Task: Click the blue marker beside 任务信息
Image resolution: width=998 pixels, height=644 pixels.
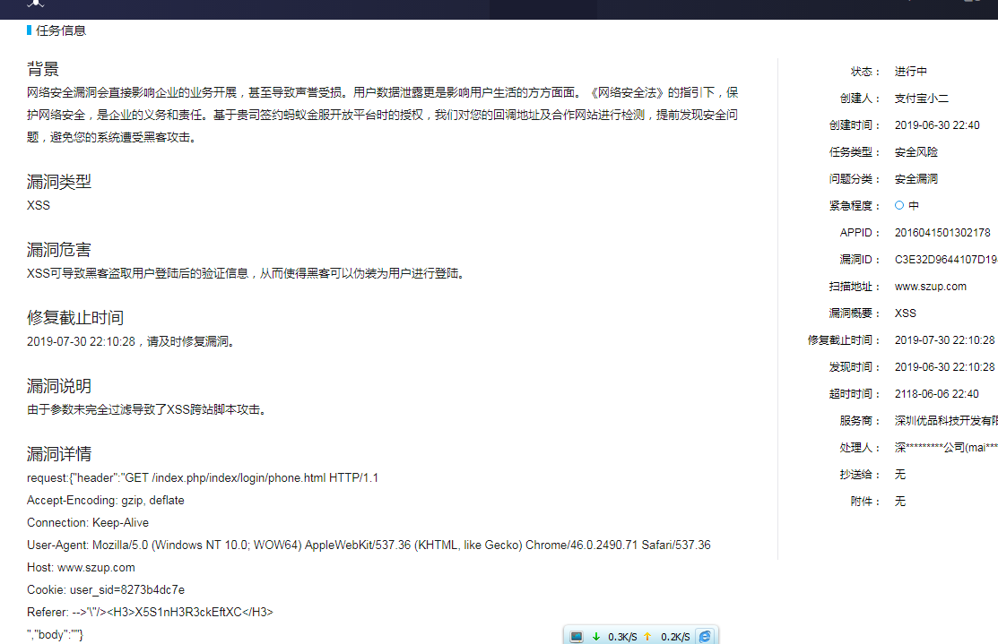Action: pos(30,30)
